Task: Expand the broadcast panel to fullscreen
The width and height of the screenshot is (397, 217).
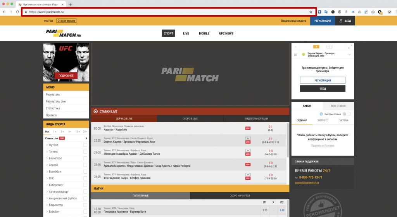Action: pos(350,47)
